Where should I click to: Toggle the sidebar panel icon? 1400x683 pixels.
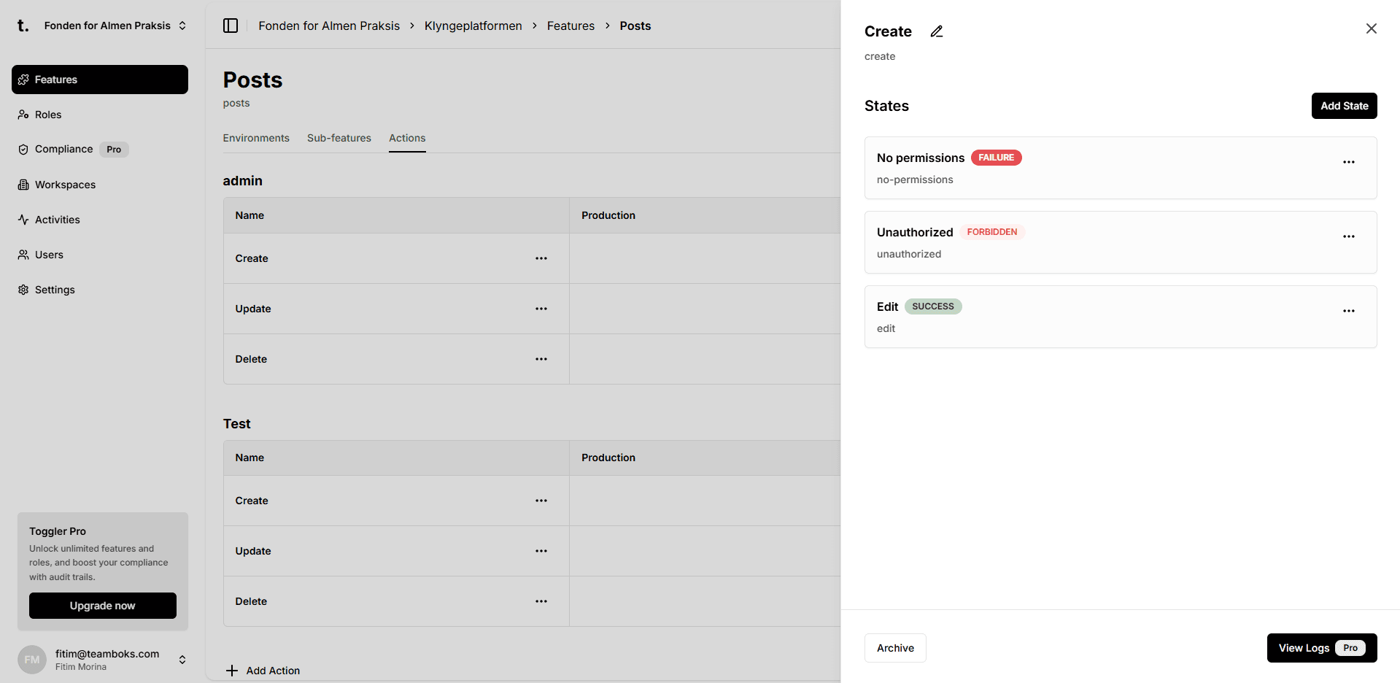231,26
